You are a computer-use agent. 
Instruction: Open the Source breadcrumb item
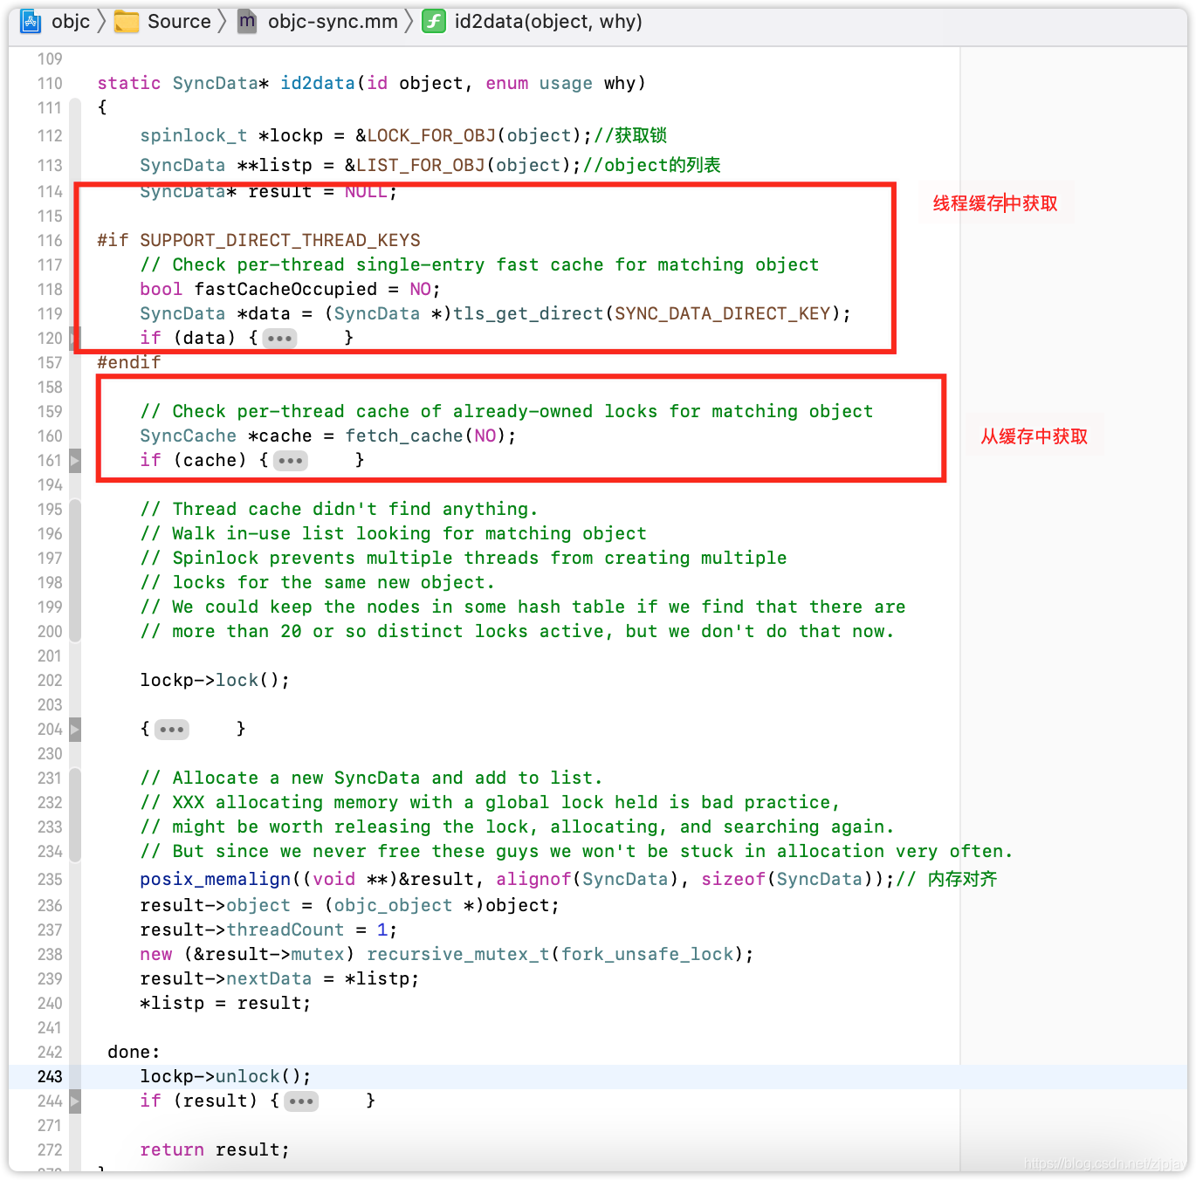[179, 21]
